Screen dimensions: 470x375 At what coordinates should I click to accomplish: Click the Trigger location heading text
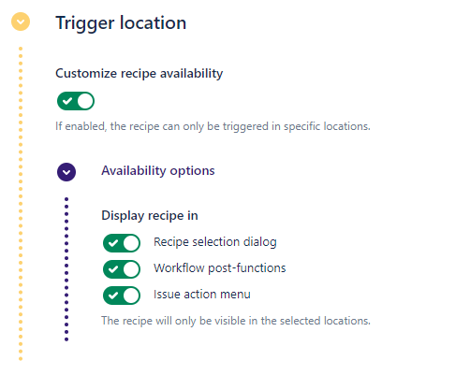tap(121, 23)
